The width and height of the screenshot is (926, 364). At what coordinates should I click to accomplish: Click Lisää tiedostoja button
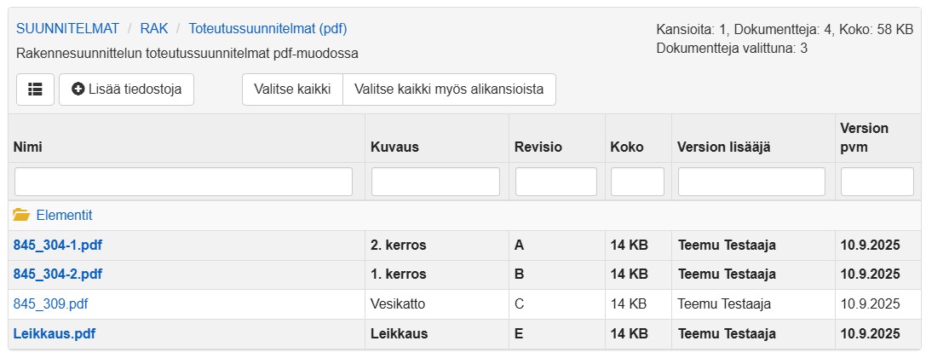coord(126,90)
